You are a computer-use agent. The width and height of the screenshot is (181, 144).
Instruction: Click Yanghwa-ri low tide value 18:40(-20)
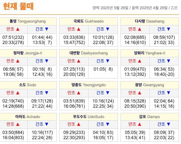[x=164, y=74]
